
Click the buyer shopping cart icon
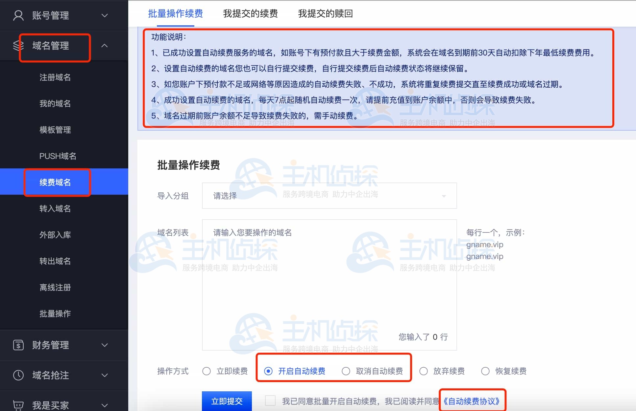click(18, 405)
